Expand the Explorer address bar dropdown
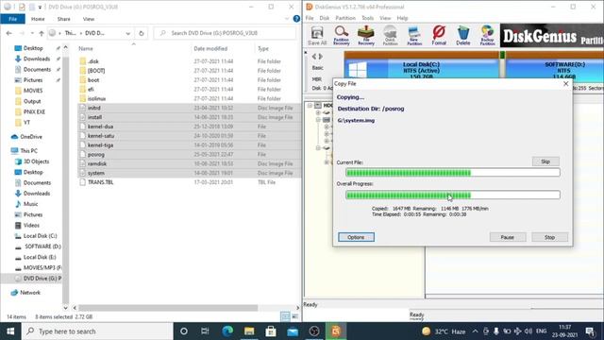This screenshot has width=604, height=340. (128, 33)
